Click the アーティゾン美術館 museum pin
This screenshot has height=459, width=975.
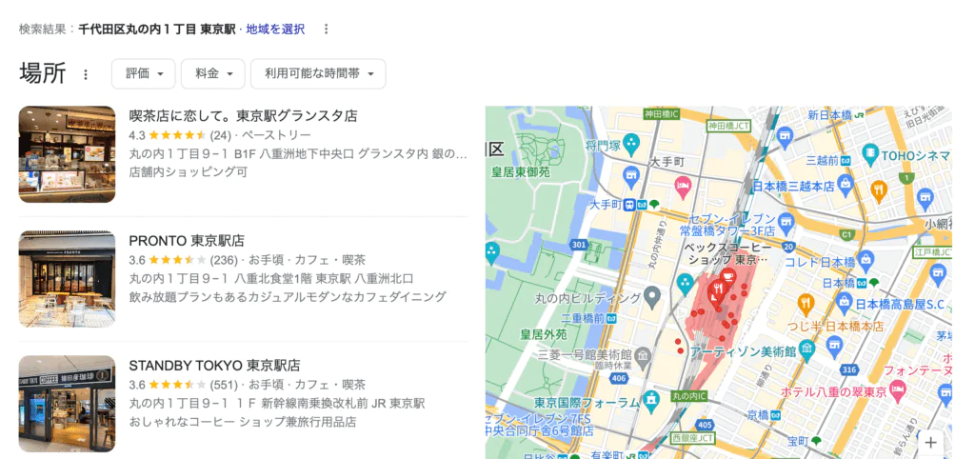[x=807, y=349]
